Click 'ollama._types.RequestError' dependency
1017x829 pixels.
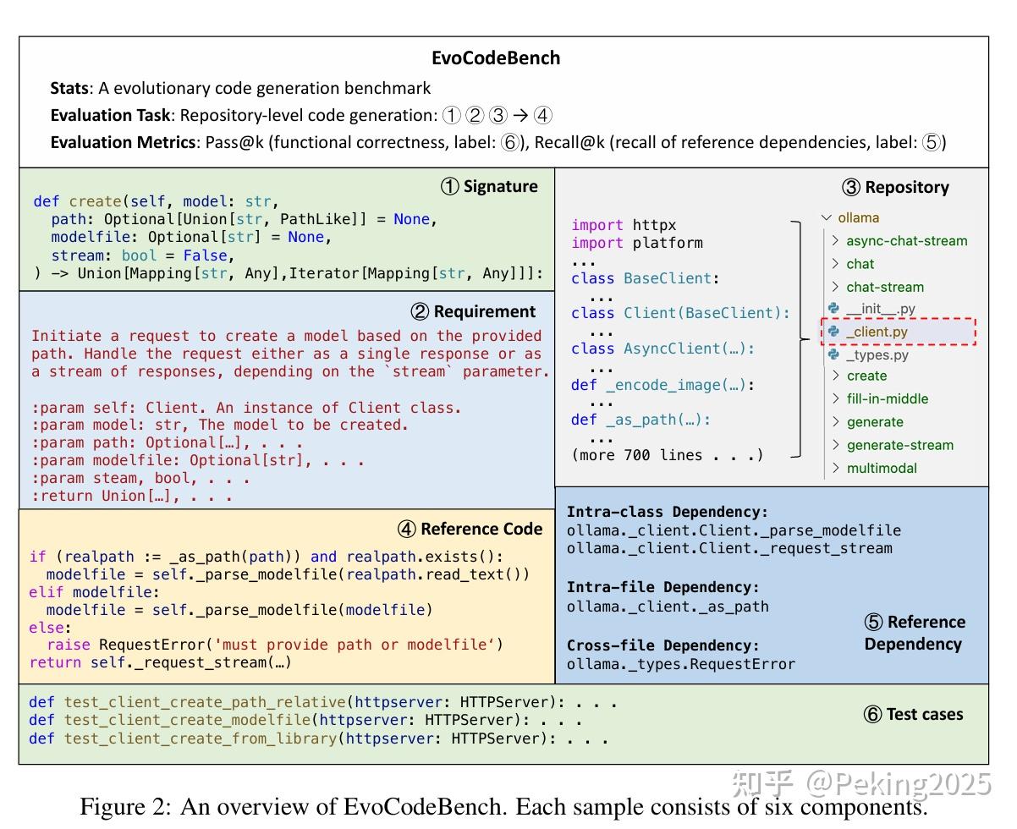[x=681, y=664]
